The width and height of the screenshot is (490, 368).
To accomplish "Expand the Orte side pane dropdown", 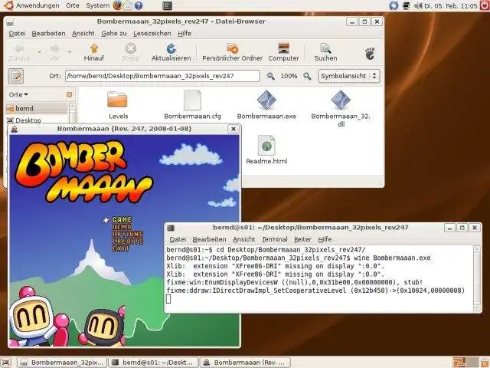I will click(18, 94).
